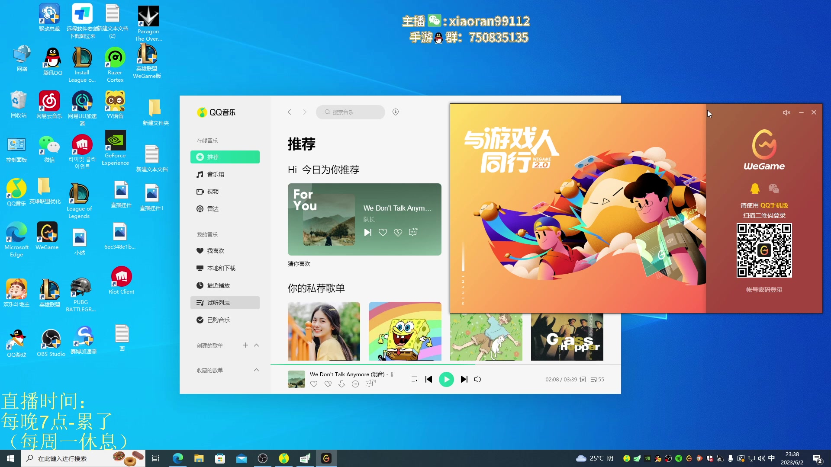Choose WeChat login icon in WeGame
Screen dimensions: 831x467
773,189
